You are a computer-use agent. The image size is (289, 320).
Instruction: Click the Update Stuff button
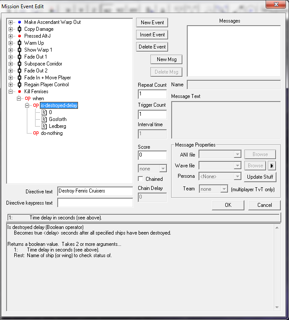pyautogui.click(x=260, y=177)
